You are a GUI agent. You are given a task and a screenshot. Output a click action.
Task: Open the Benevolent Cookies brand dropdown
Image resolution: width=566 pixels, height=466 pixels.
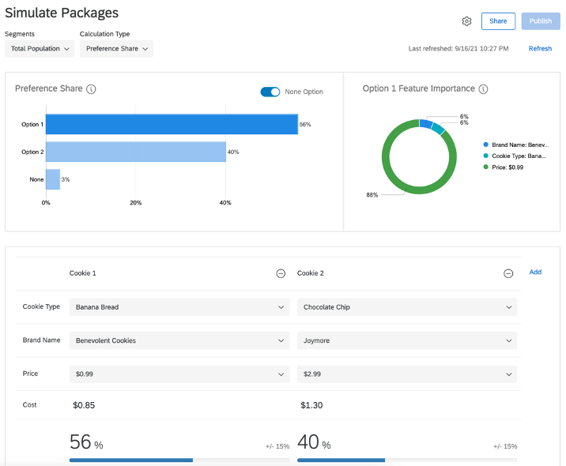pos(179,340)
